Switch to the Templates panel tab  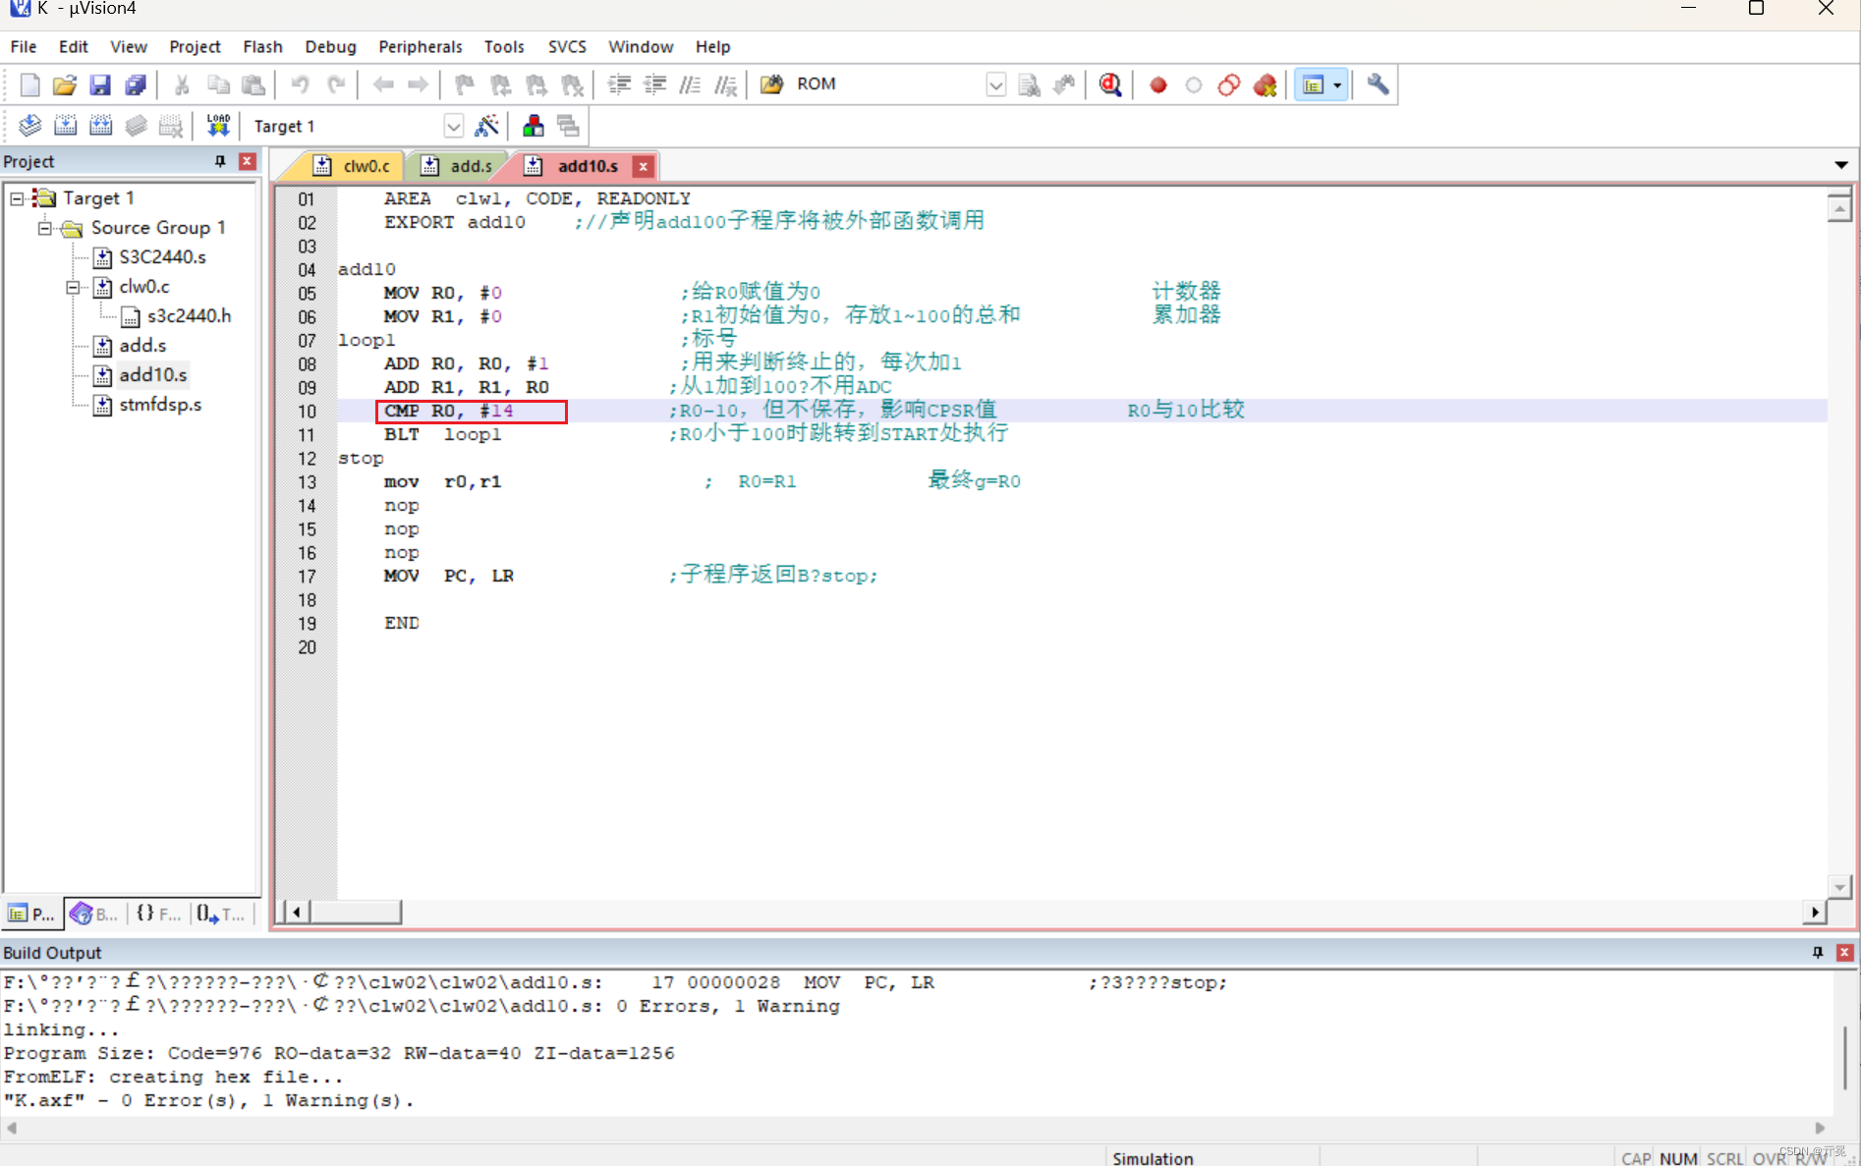pos(220,914)
